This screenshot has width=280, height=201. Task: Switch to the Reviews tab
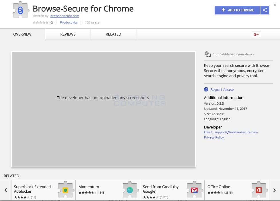coord(68,34)
